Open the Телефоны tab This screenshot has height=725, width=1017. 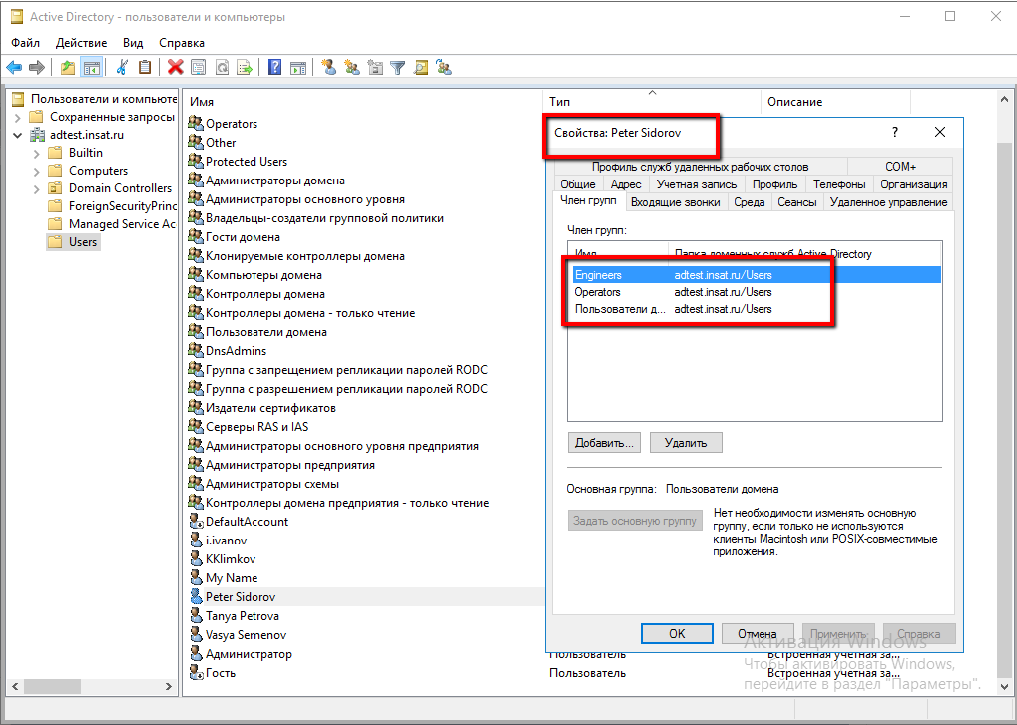[838, 184]
